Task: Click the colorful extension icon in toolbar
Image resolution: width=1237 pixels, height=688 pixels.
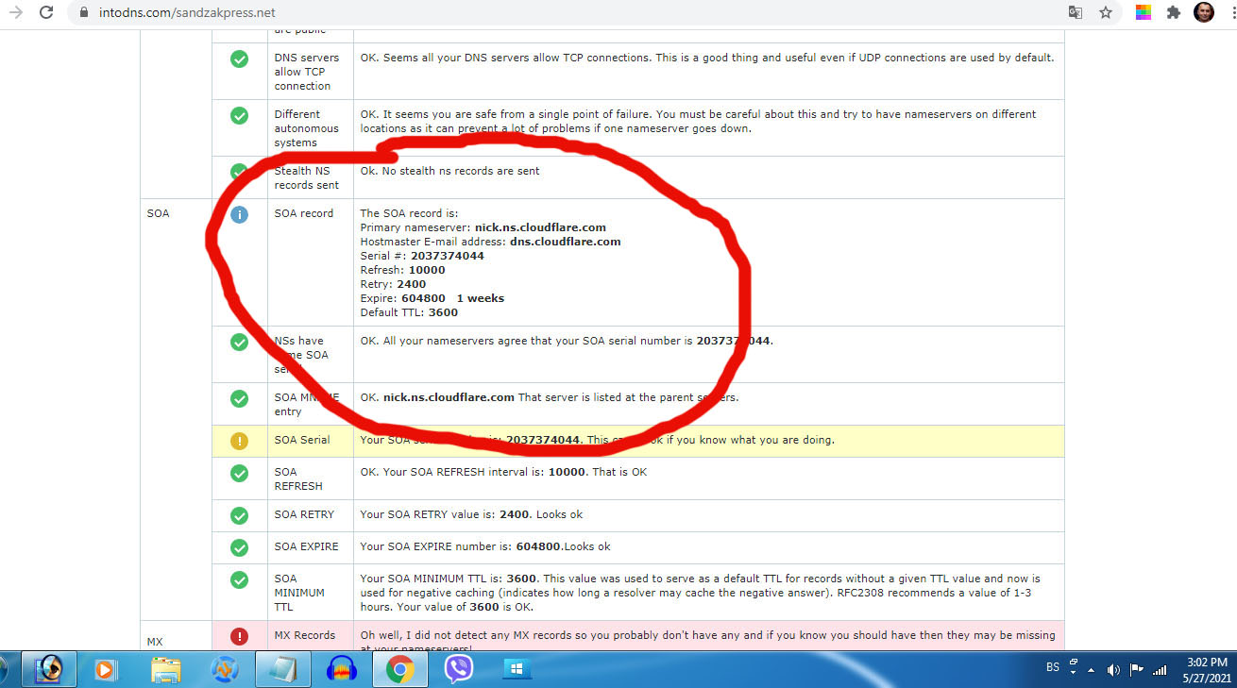Action: click(x=1144, y=13)
